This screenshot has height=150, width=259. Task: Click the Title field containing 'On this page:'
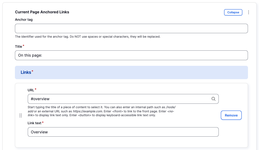(131, 55)
